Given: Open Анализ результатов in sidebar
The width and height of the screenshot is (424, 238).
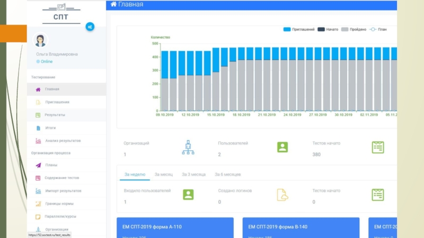Looking at the screenshot, I should point(63,141).
